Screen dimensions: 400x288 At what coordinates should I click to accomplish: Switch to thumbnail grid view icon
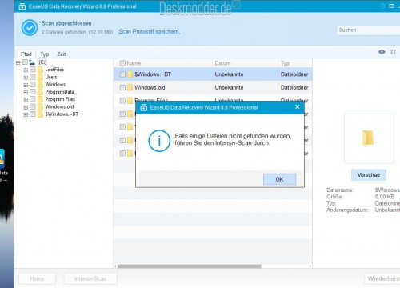pyautogui.click(x=393, y=52)
